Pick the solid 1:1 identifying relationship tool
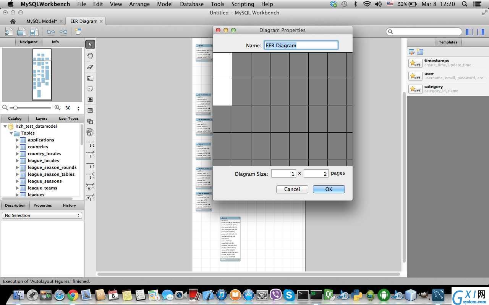The height and width of the screenshot is (305, 489). click(91, 165)
